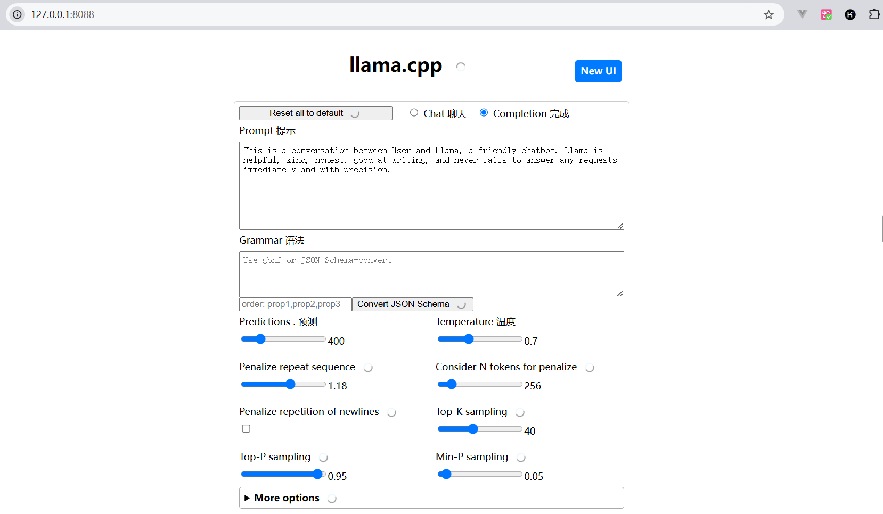Click the N tokens value 256
The width and height of the screenshot is (883, 514).
pos(533,386)
